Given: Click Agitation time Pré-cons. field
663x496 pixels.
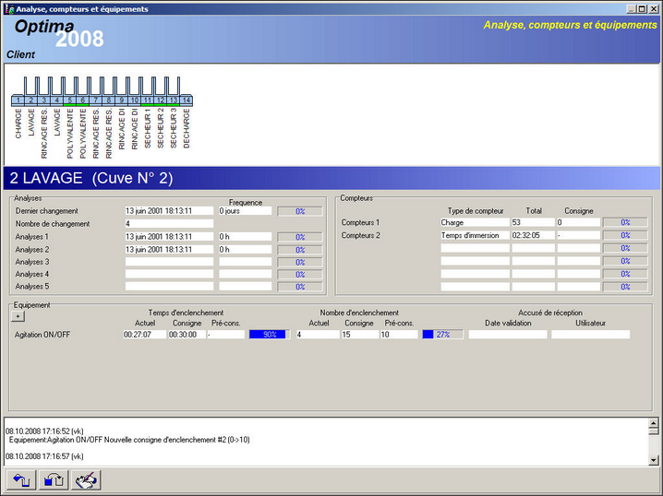Looking at the screenshot, I should click(x=226, y=335).
